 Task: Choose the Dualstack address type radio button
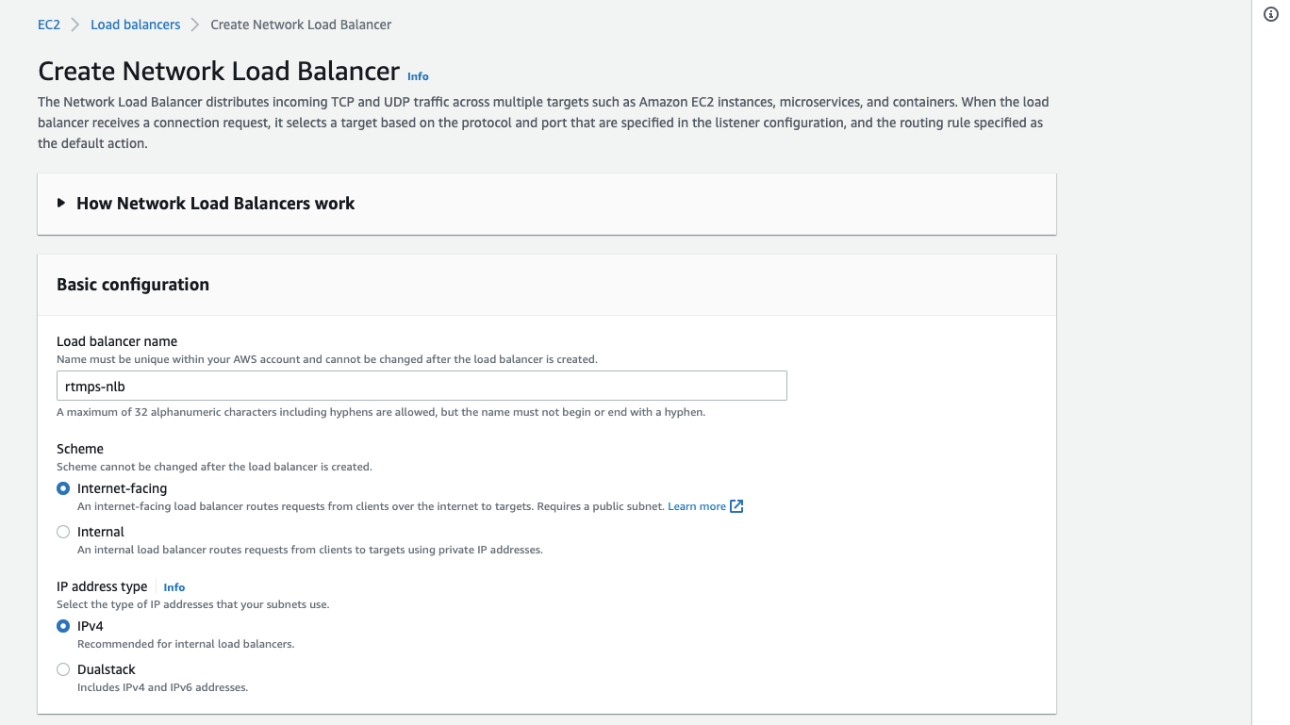click(x=63, y=669)
